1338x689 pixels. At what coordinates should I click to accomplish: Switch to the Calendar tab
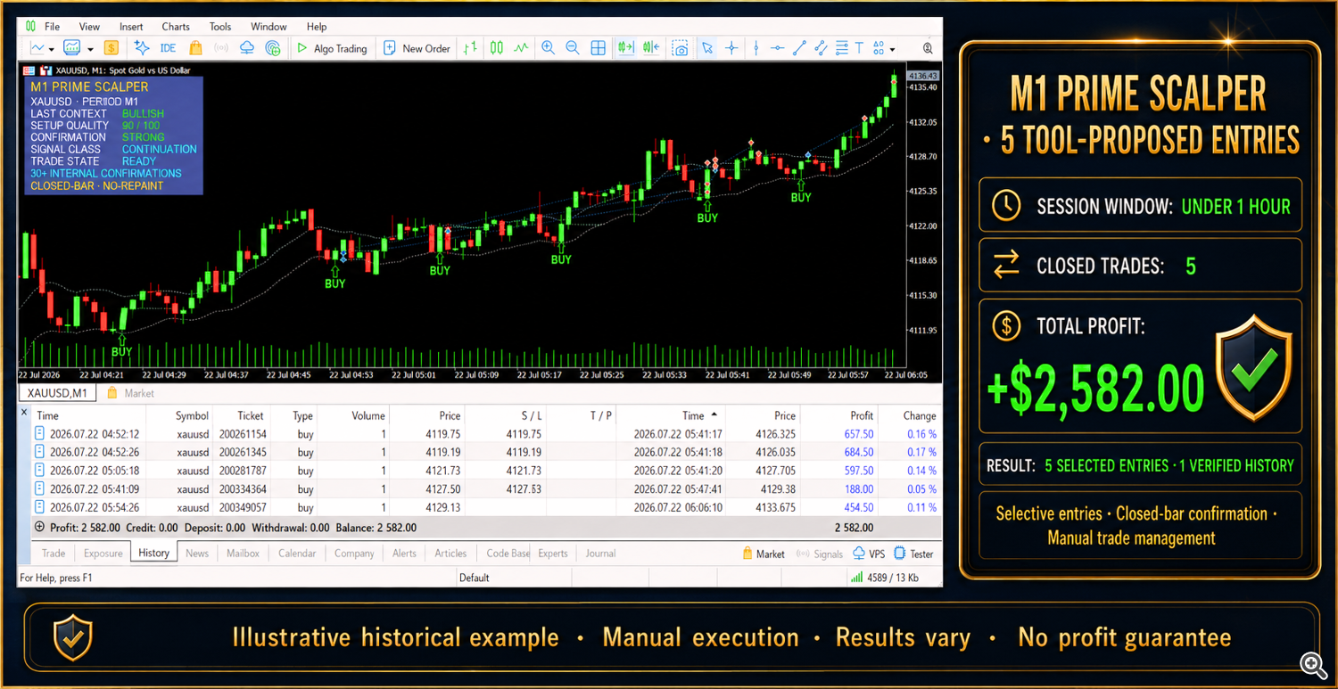click(x=297, y=554)
